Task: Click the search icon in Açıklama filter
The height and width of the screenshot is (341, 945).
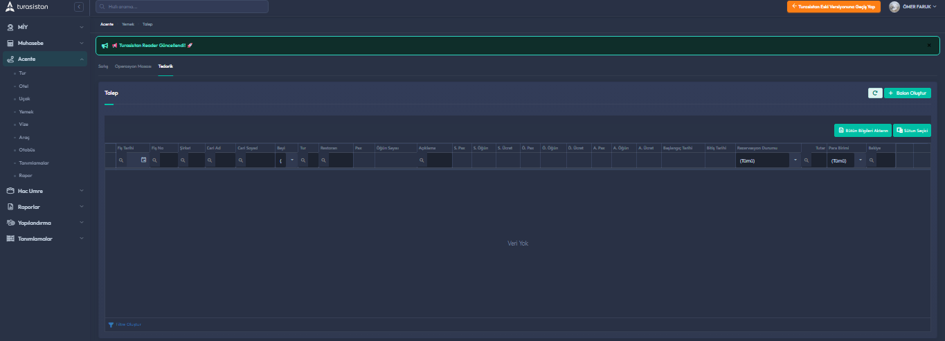Action: point(422,160)
